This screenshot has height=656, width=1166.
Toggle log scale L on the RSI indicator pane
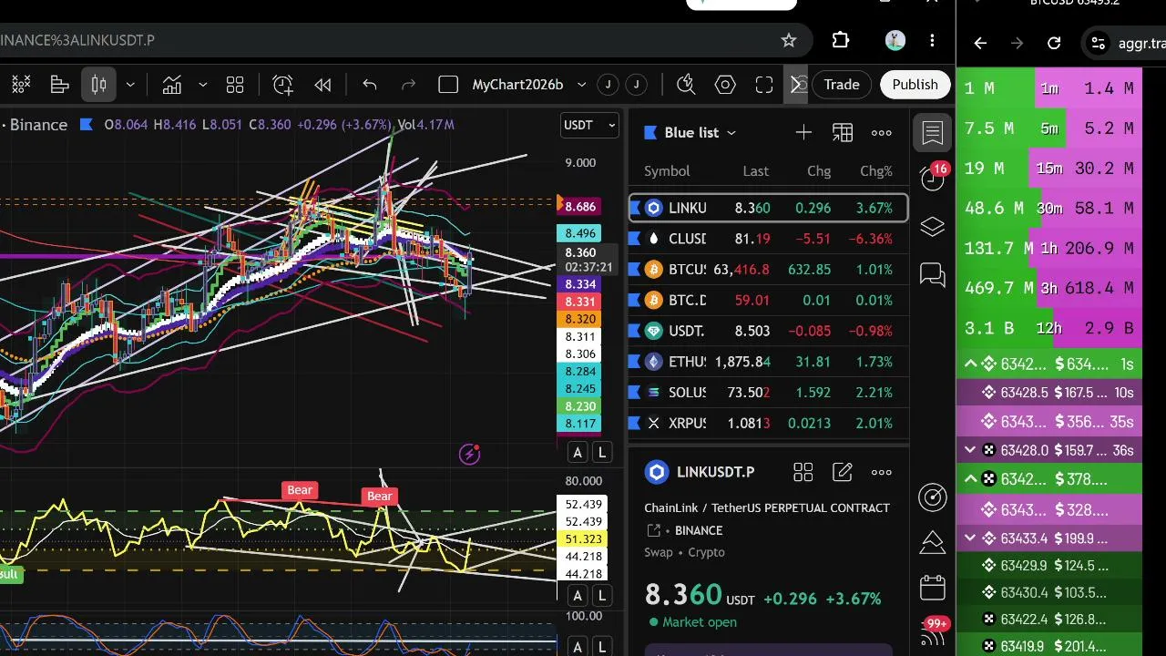coord(602,596)
